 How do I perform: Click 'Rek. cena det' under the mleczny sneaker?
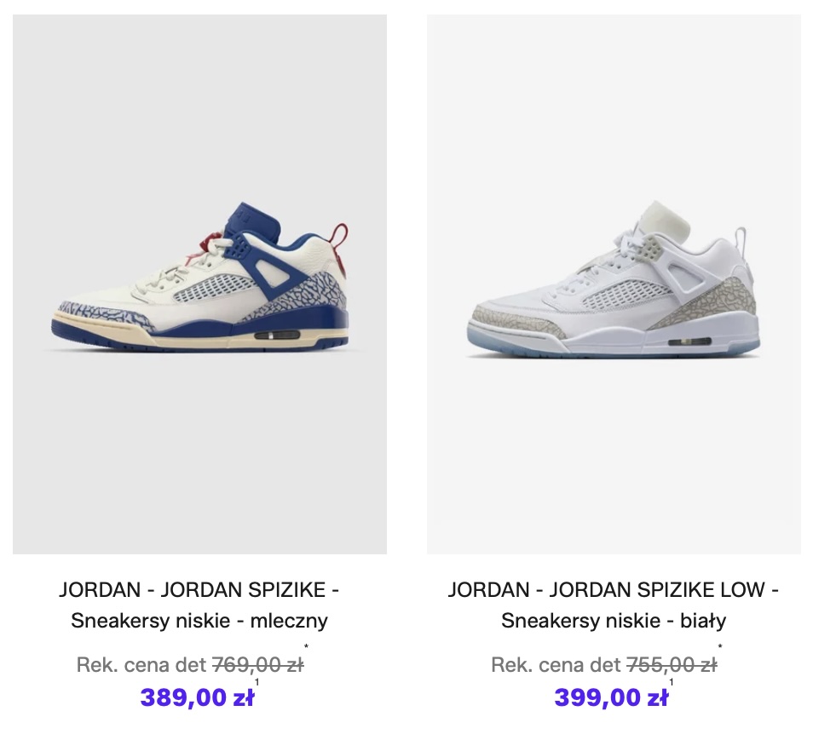pos(141,664)
